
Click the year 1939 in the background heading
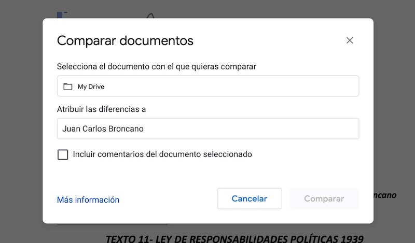pos(352,238)
